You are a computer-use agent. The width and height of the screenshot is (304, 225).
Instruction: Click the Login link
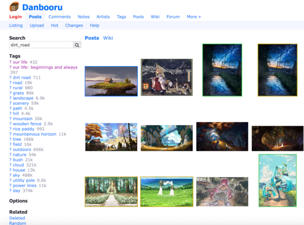(16, 17)
